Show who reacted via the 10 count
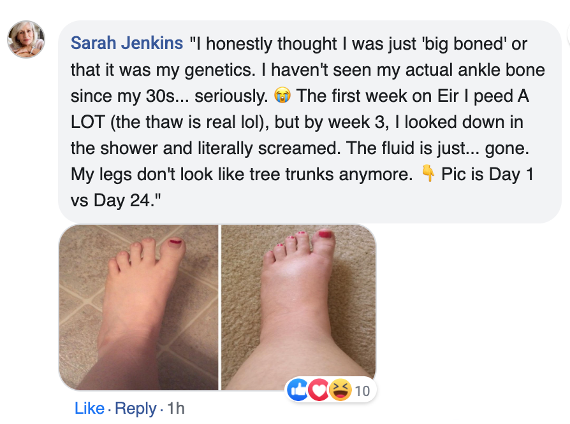 362,391
